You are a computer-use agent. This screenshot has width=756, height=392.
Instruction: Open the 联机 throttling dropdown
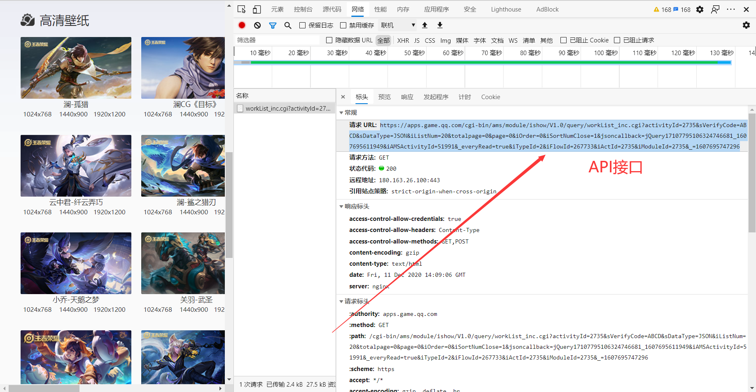click(398, 25)
